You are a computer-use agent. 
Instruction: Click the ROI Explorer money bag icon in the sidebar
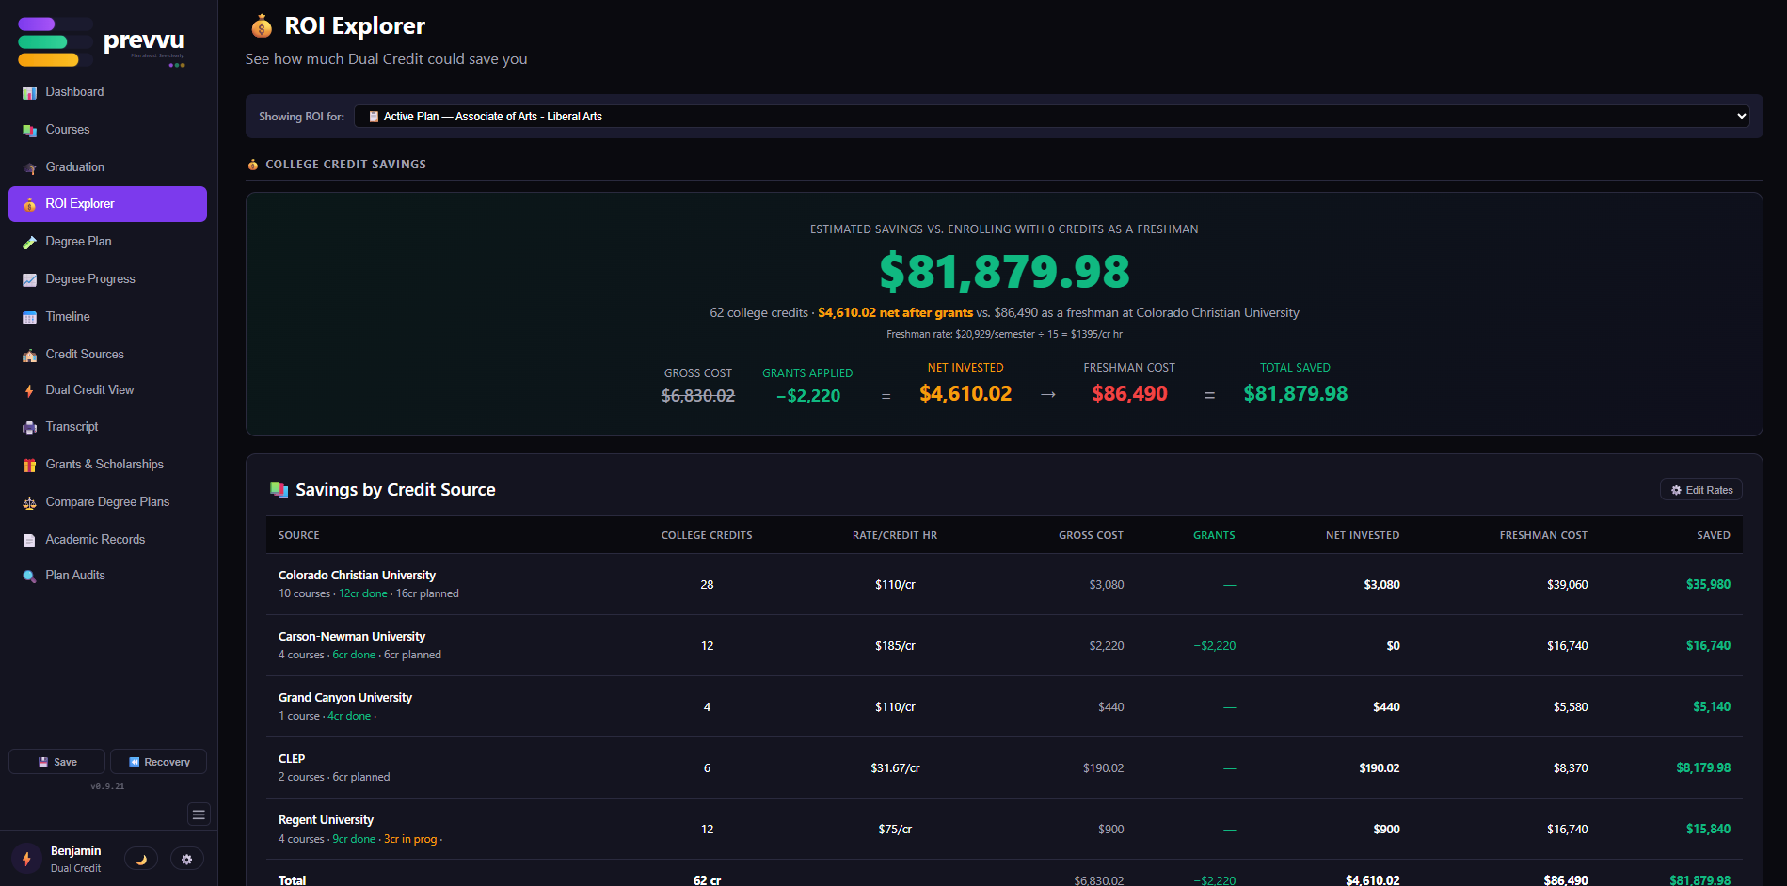tap(29, 204)
